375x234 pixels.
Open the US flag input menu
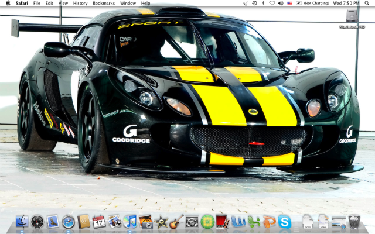289,3
